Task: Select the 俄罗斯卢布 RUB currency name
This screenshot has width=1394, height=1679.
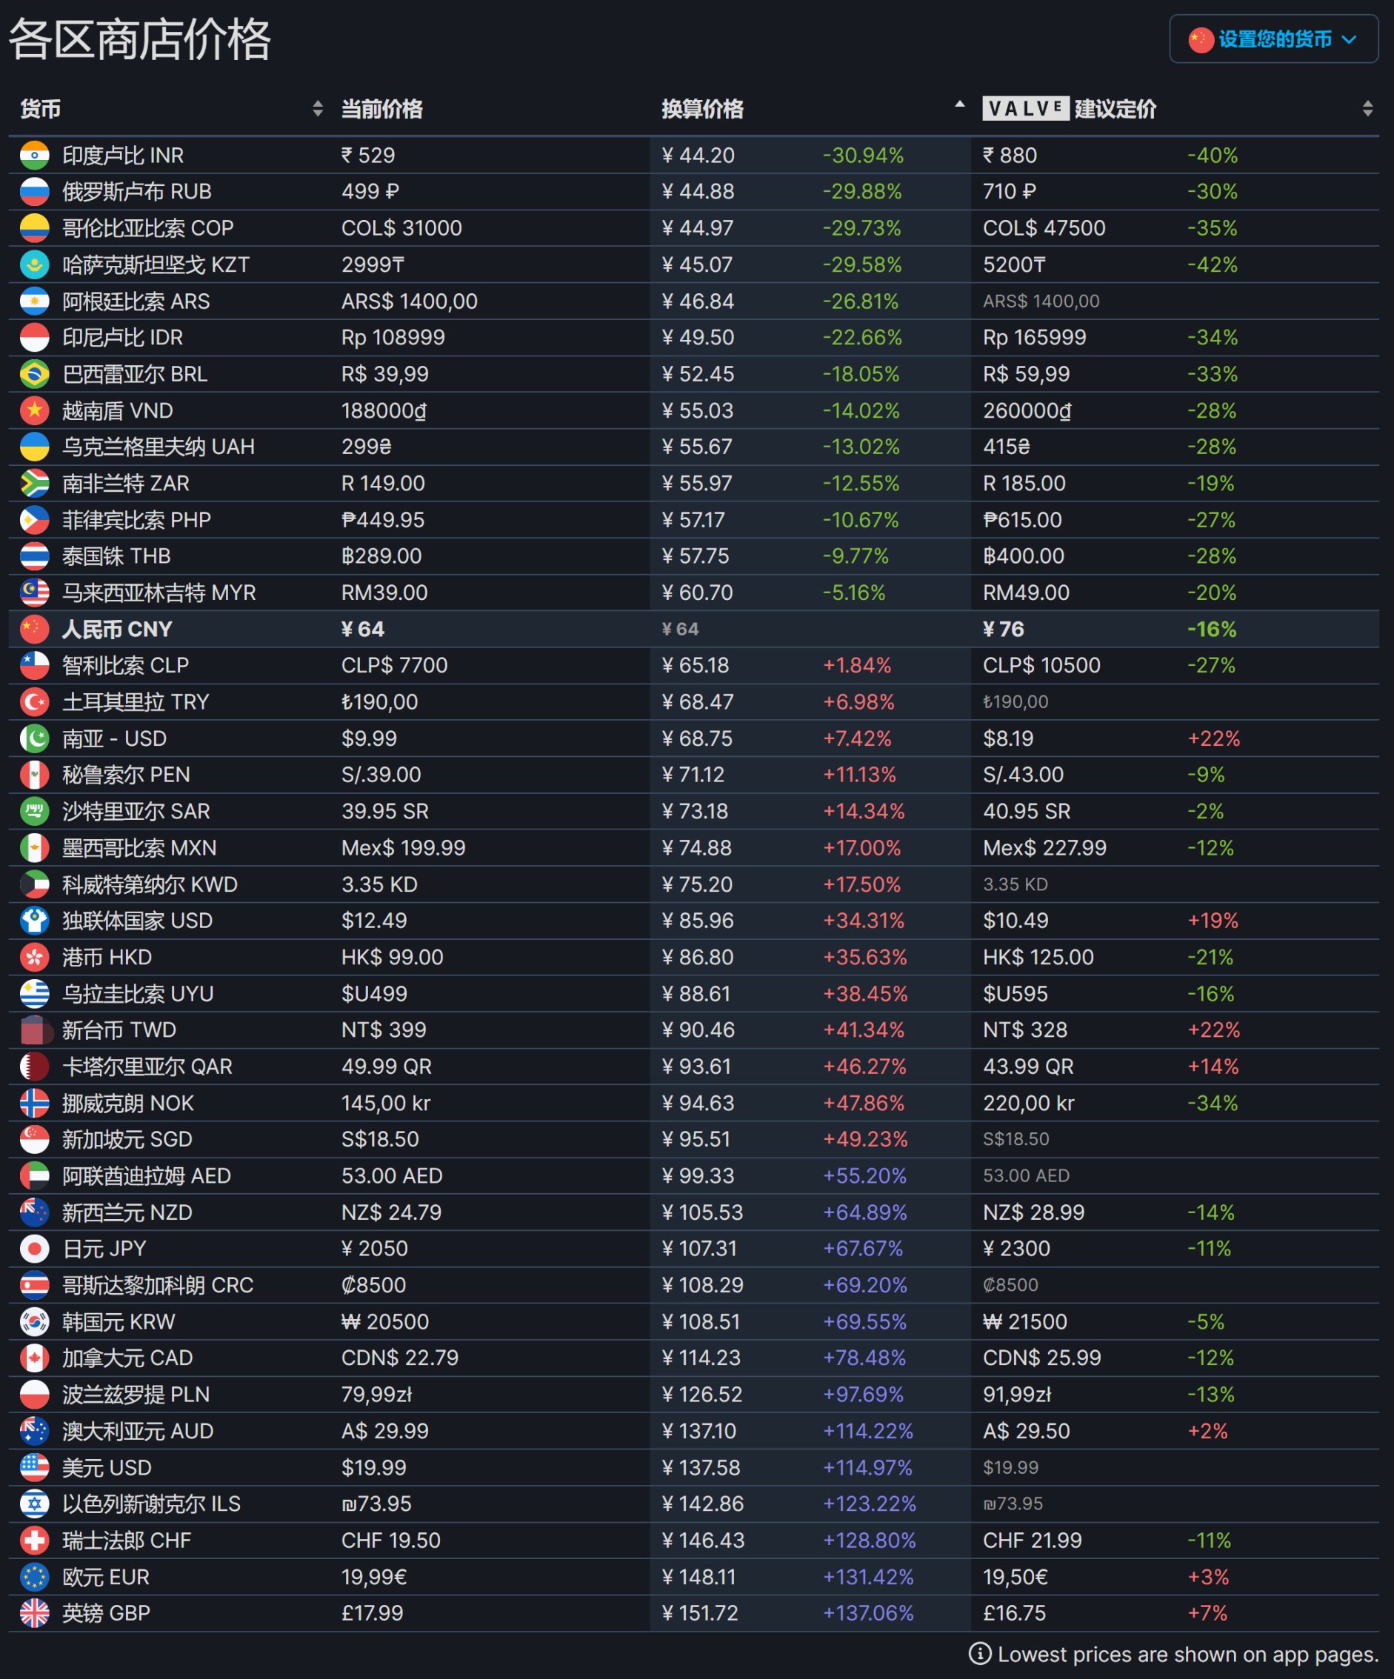Action: [x=137, y=191]
